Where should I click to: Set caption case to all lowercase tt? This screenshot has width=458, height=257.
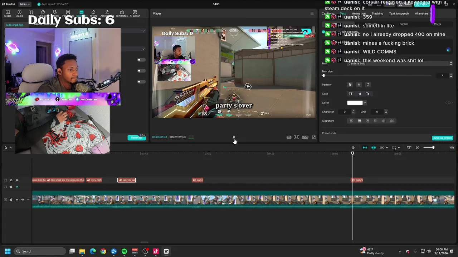(360, 94)
